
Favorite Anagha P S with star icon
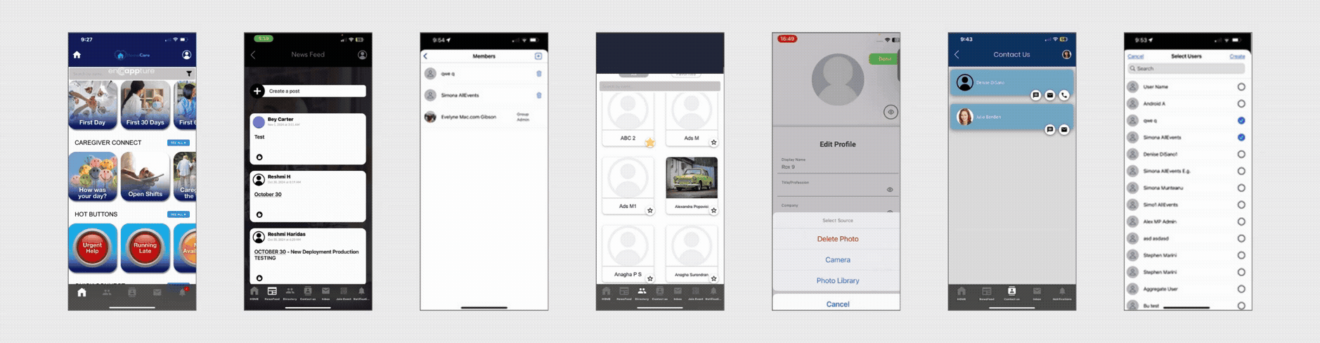[x=650, y=278]
